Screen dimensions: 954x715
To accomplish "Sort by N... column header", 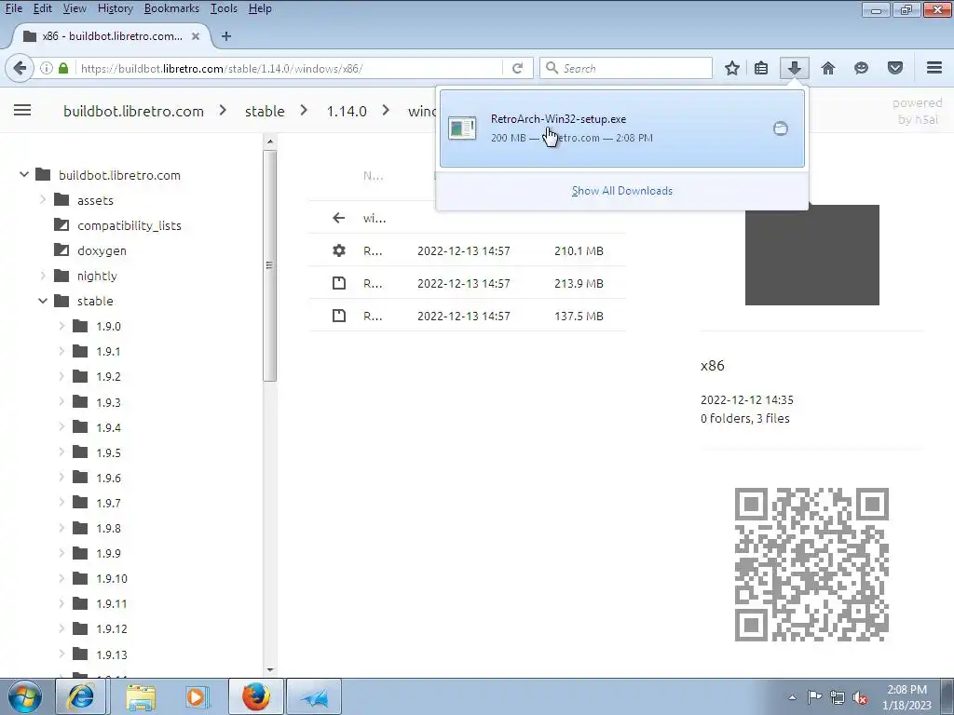I will (373, 176).
